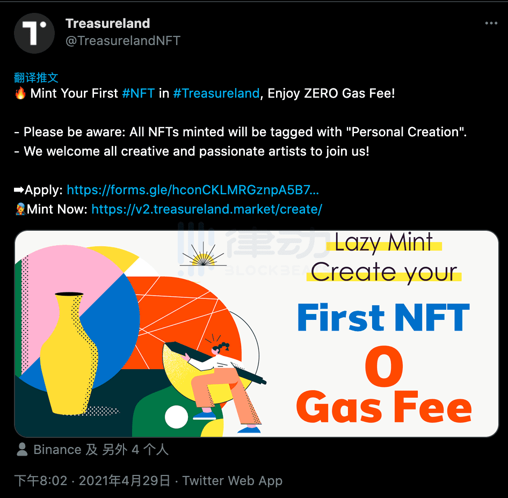Open the #NFT hashtag

pyautogui.click(x=138, y=93)
